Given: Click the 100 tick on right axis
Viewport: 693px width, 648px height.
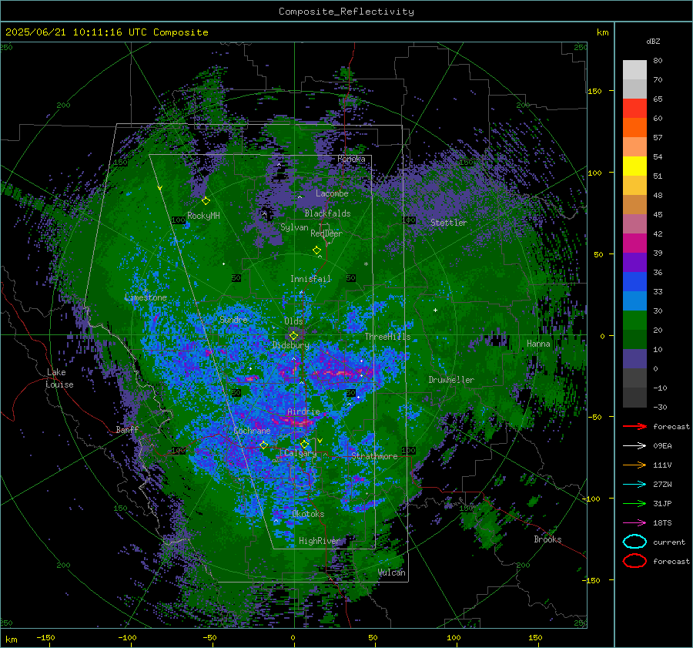Looking at the screenshot, I should tap(595, 173).
